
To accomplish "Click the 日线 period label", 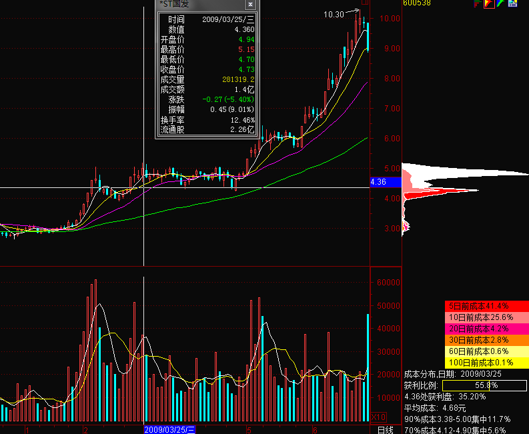I will [x=385, y=430].
